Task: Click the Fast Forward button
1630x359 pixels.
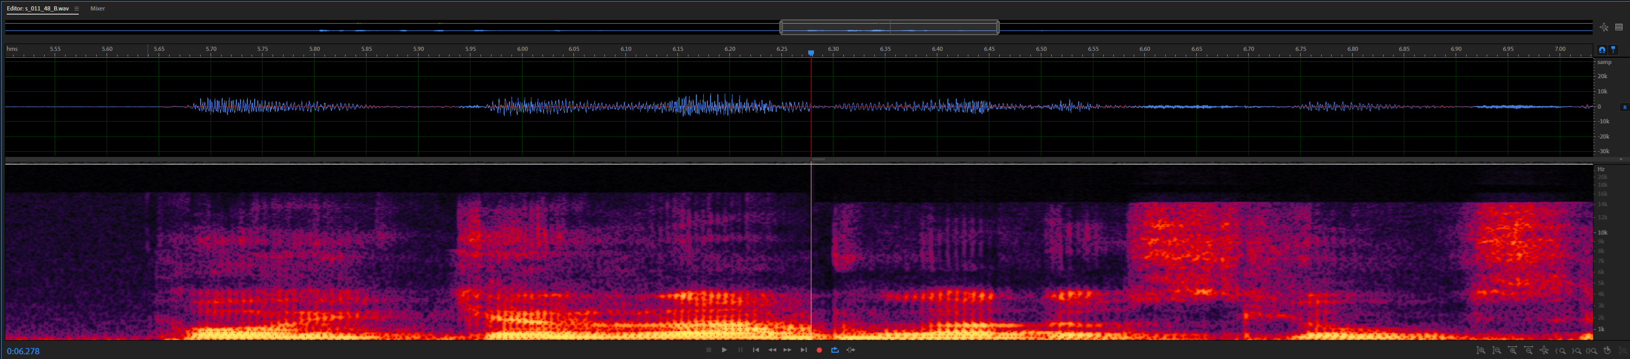Action: click(787, 350)
